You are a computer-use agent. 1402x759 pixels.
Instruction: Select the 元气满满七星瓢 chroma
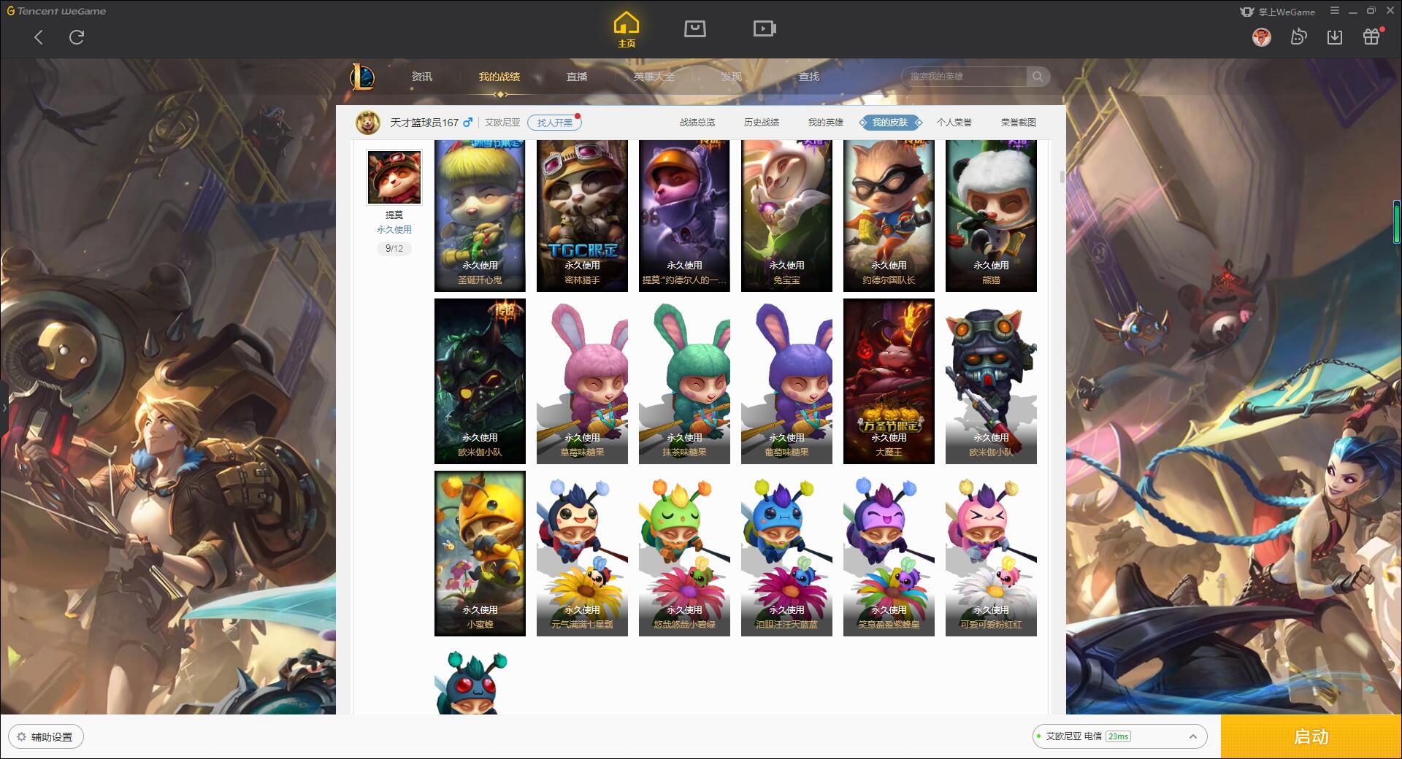pos(582,554)
